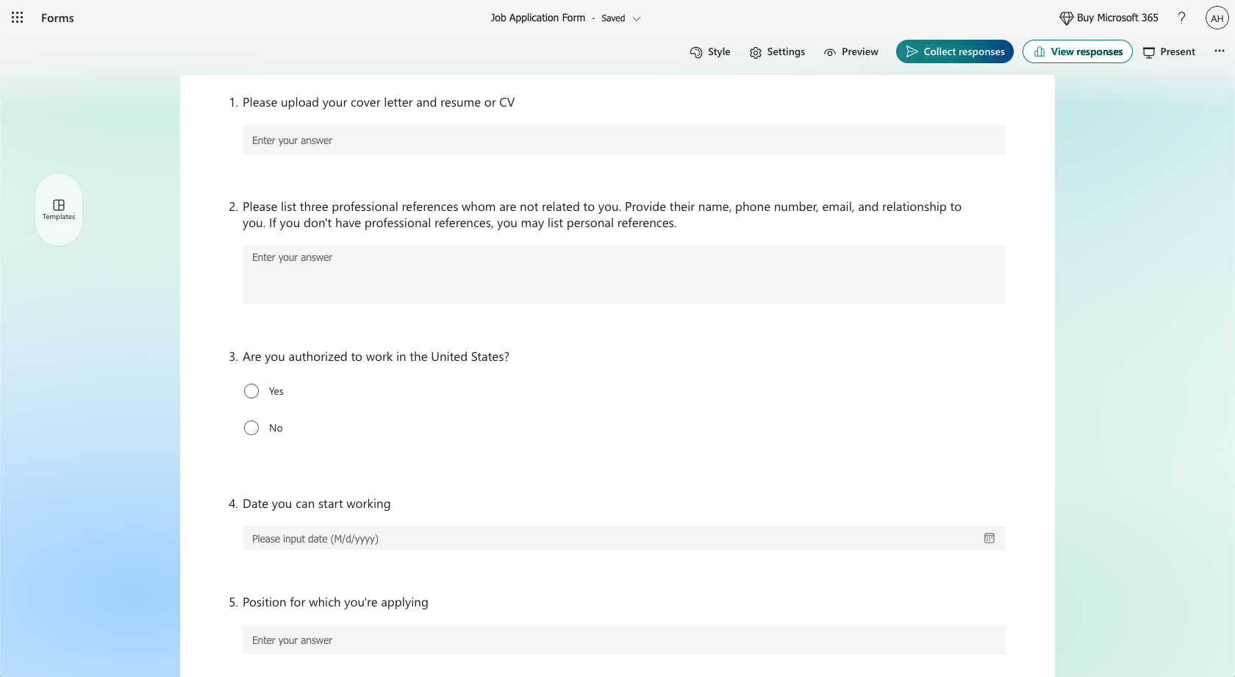
Task: Select Yes for work authorization
Action: coord(251,391)
